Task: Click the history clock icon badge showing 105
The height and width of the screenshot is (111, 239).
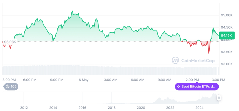Action: click(x=11, y=86)
